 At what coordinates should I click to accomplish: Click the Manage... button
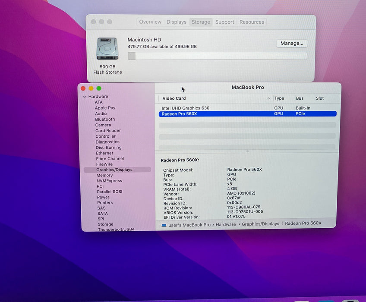292,44
